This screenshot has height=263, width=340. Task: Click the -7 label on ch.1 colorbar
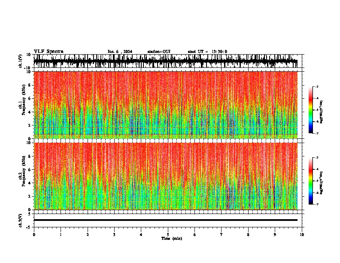pos(317,133)
